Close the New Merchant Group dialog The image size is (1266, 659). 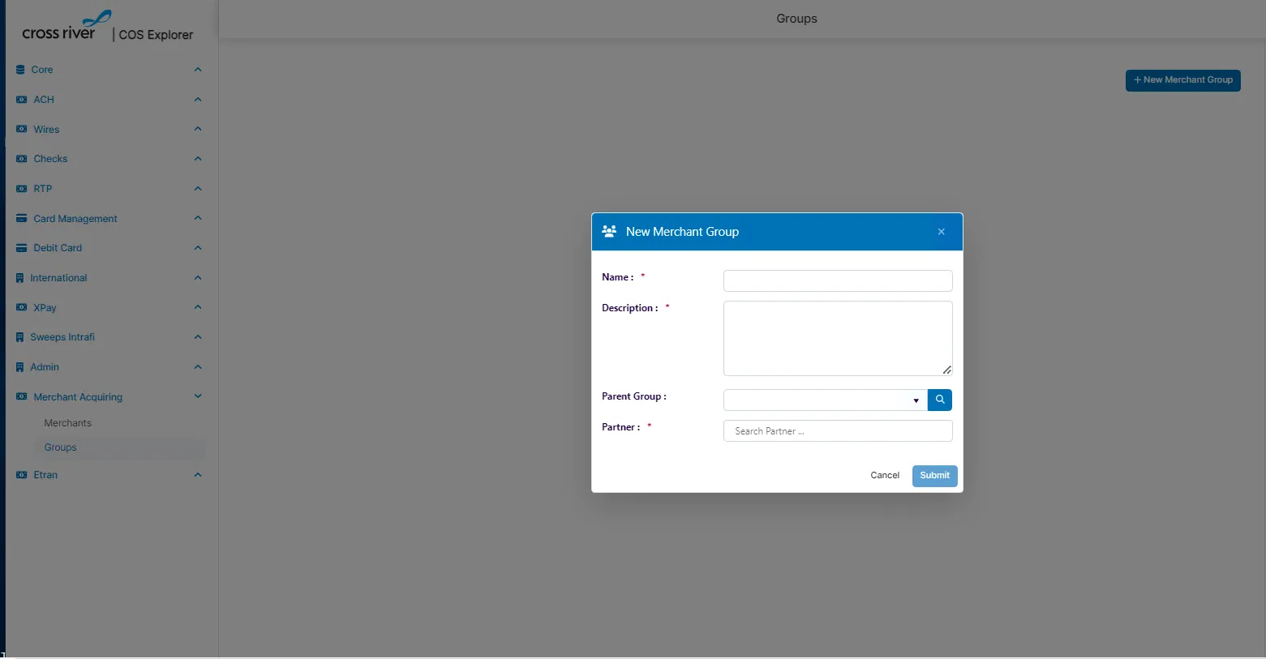(942, 232)
